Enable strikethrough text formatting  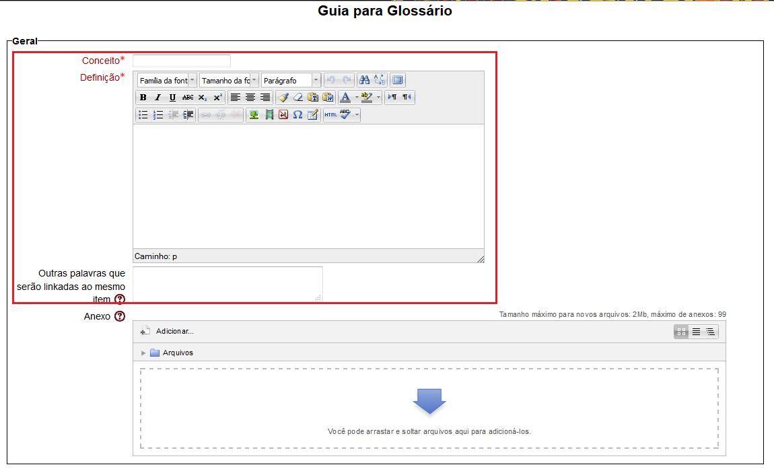coord(186,97)
